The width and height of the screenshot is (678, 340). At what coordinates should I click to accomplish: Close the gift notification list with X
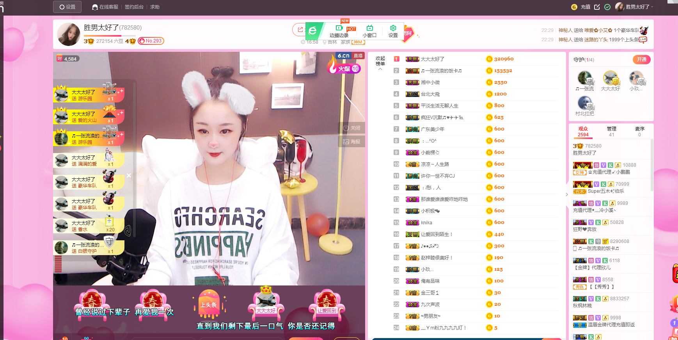tap(129, 176)
